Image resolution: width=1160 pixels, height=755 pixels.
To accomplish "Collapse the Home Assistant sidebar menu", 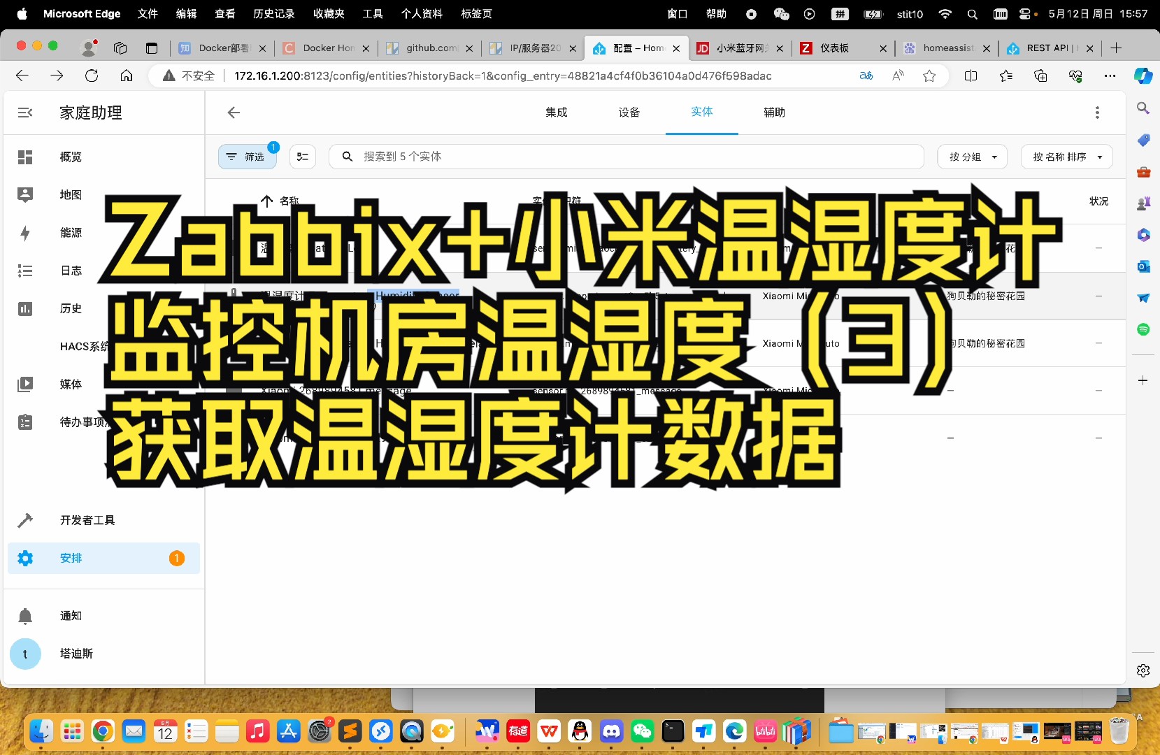I will pos(25,113).
